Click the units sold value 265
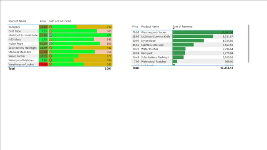267x150 pixels. [x=109, y=65]
